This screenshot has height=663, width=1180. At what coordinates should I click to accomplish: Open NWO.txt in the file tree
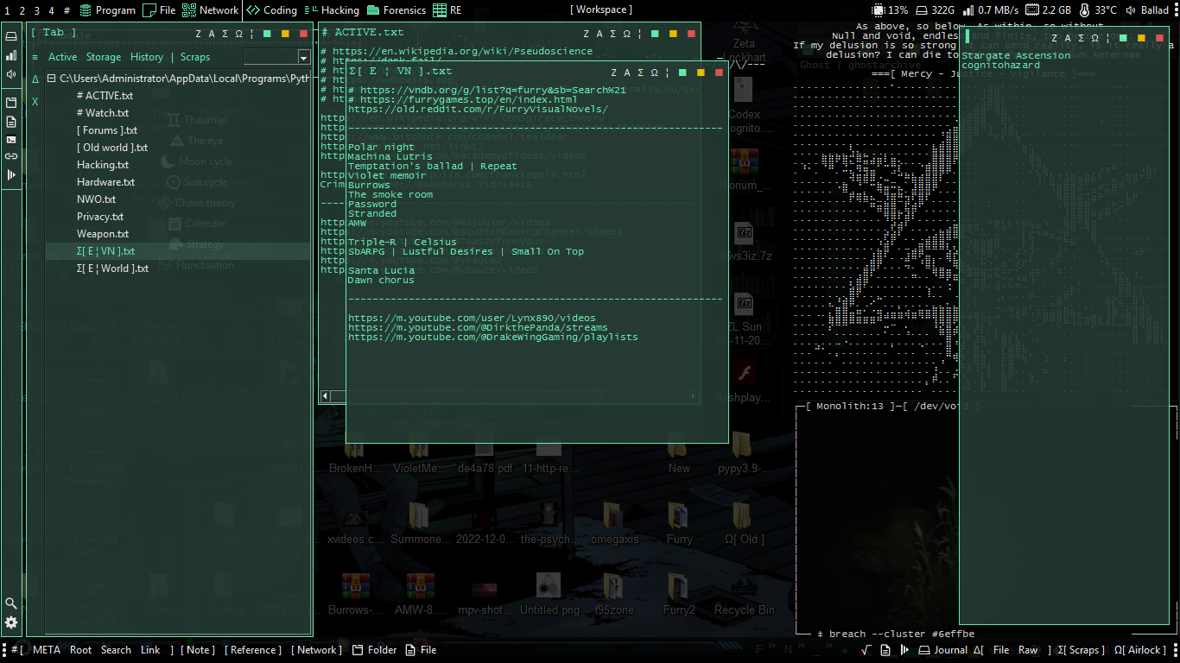coord(97,199)
